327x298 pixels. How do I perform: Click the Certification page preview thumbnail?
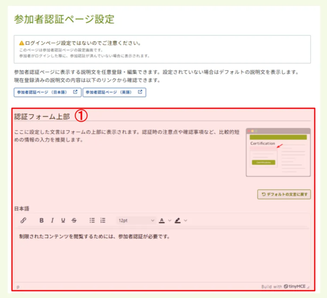tap(279, 152)
